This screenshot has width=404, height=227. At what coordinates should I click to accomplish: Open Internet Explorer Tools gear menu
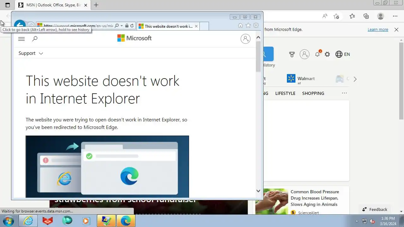pyautogui.click(x=256, y=26)
